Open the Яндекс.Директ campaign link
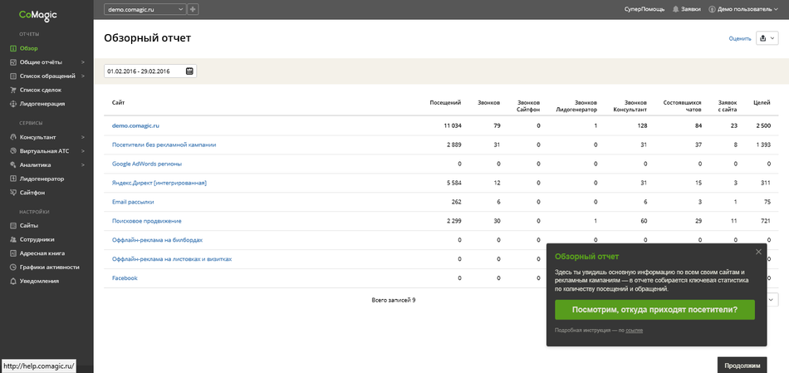789x373 pixels. [159, 183]
